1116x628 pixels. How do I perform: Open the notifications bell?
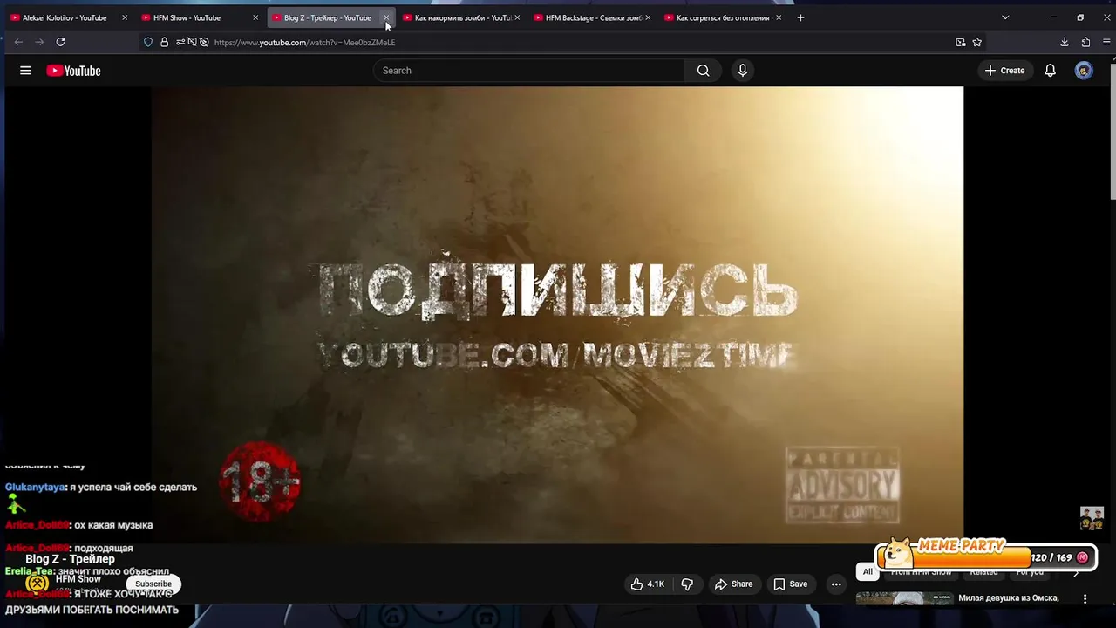click(x=1050, y=71)
